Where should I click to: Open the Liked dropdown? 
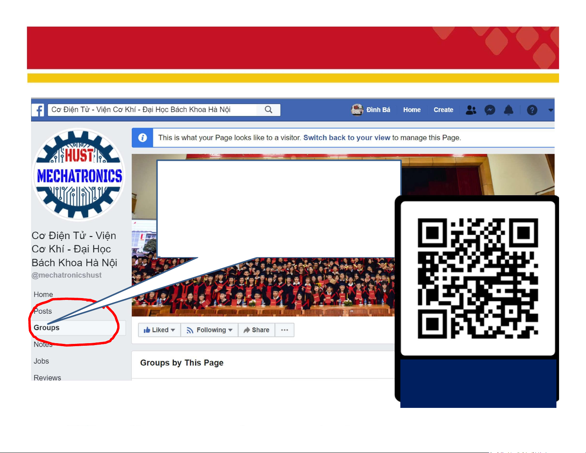point(159,330)
